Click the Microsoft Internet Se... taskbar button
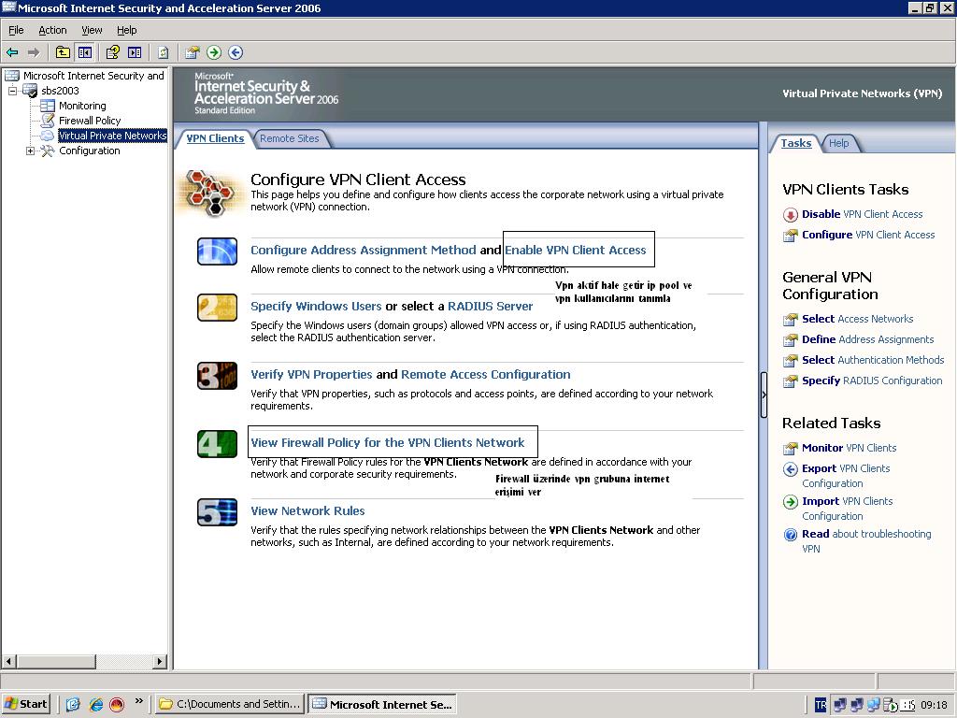The height and width of the screenshot is (718, 957). (382, 705)
